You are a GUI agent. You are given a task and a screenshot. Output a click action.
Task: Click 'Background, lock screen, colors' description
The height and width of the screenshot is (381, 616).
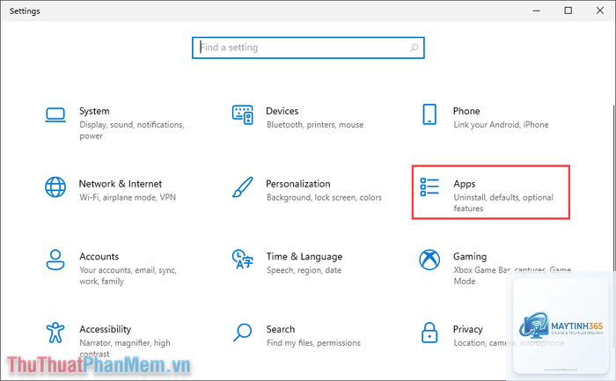324,197
